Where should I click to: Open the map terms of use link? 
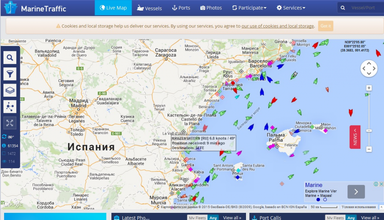[358, 207]
